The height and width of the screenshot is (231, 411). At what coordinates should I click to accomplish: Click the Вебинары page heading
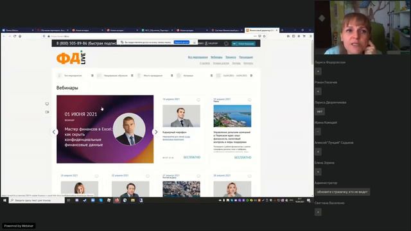pyautogui.click(x=67, y=88)
